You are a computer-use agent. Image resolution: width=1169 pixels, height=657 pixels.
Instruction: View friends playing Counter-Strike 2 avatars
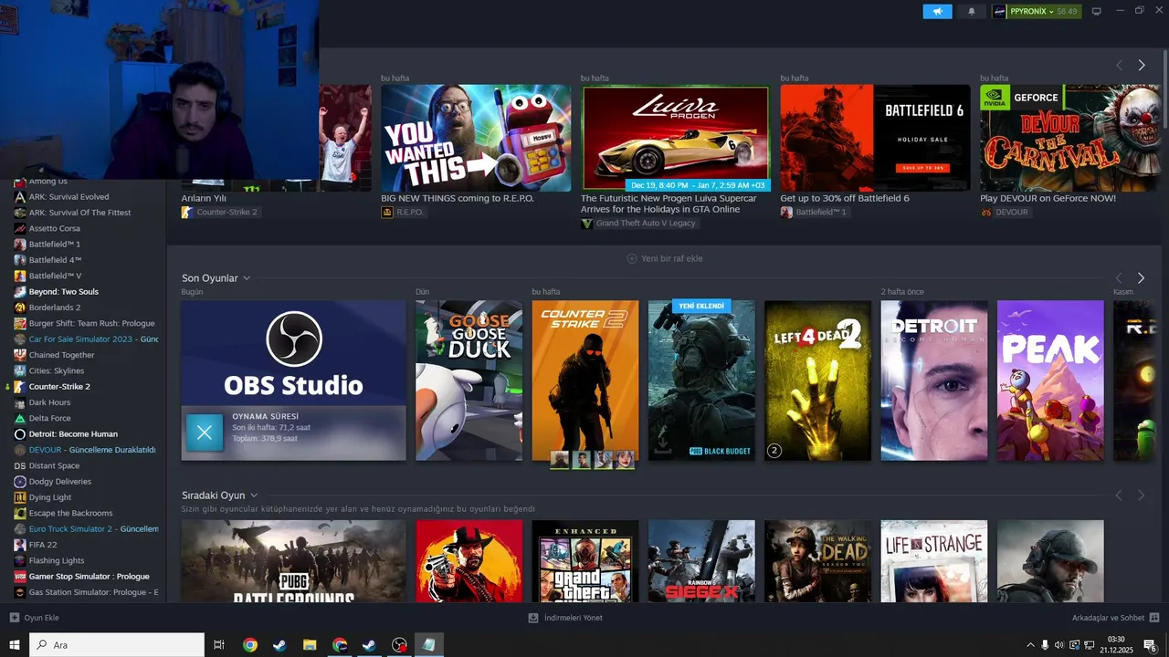(x=592, y=460)
